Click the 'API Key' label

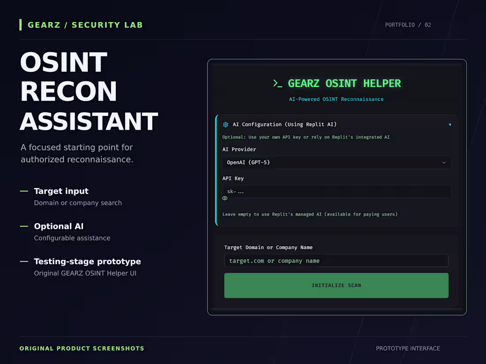point(233,178)
